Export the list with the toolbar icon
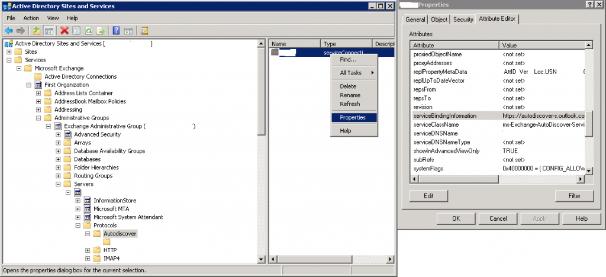The height and width of the screenshot is (277, 606). pos(101,31)
